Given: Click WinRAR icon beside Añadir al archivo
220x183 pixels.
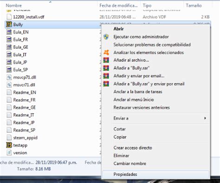Looking at the screenshot, I should pos(106,60).
